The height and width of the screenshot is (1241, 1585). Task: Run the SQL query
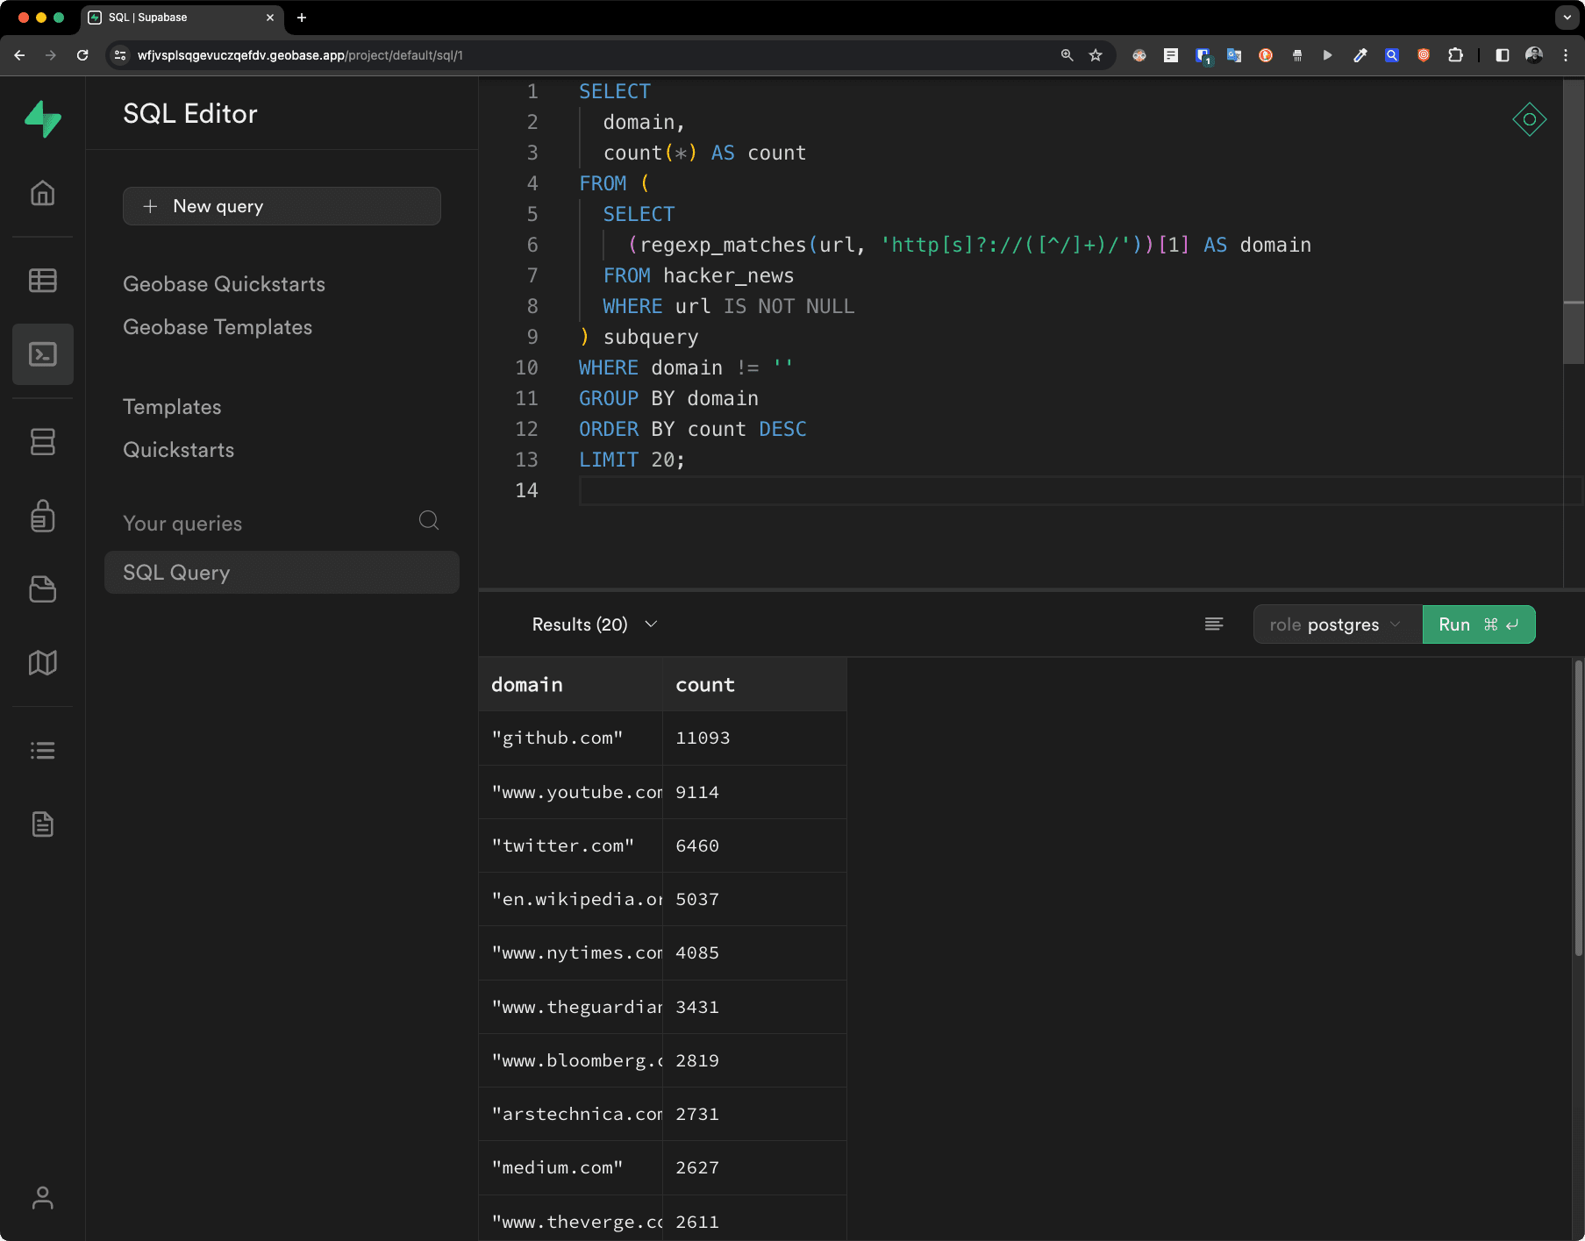(x=1479, y=624)
